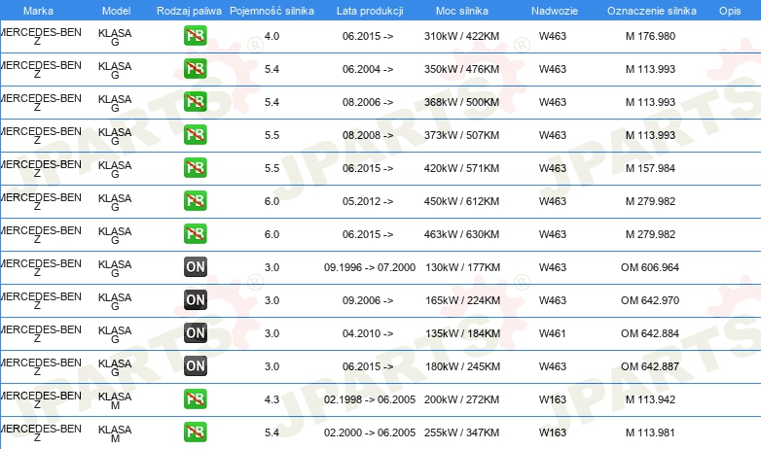Screen dimensions: 761x449
Task: Click engine code OM 642.884
Action: 650,333
